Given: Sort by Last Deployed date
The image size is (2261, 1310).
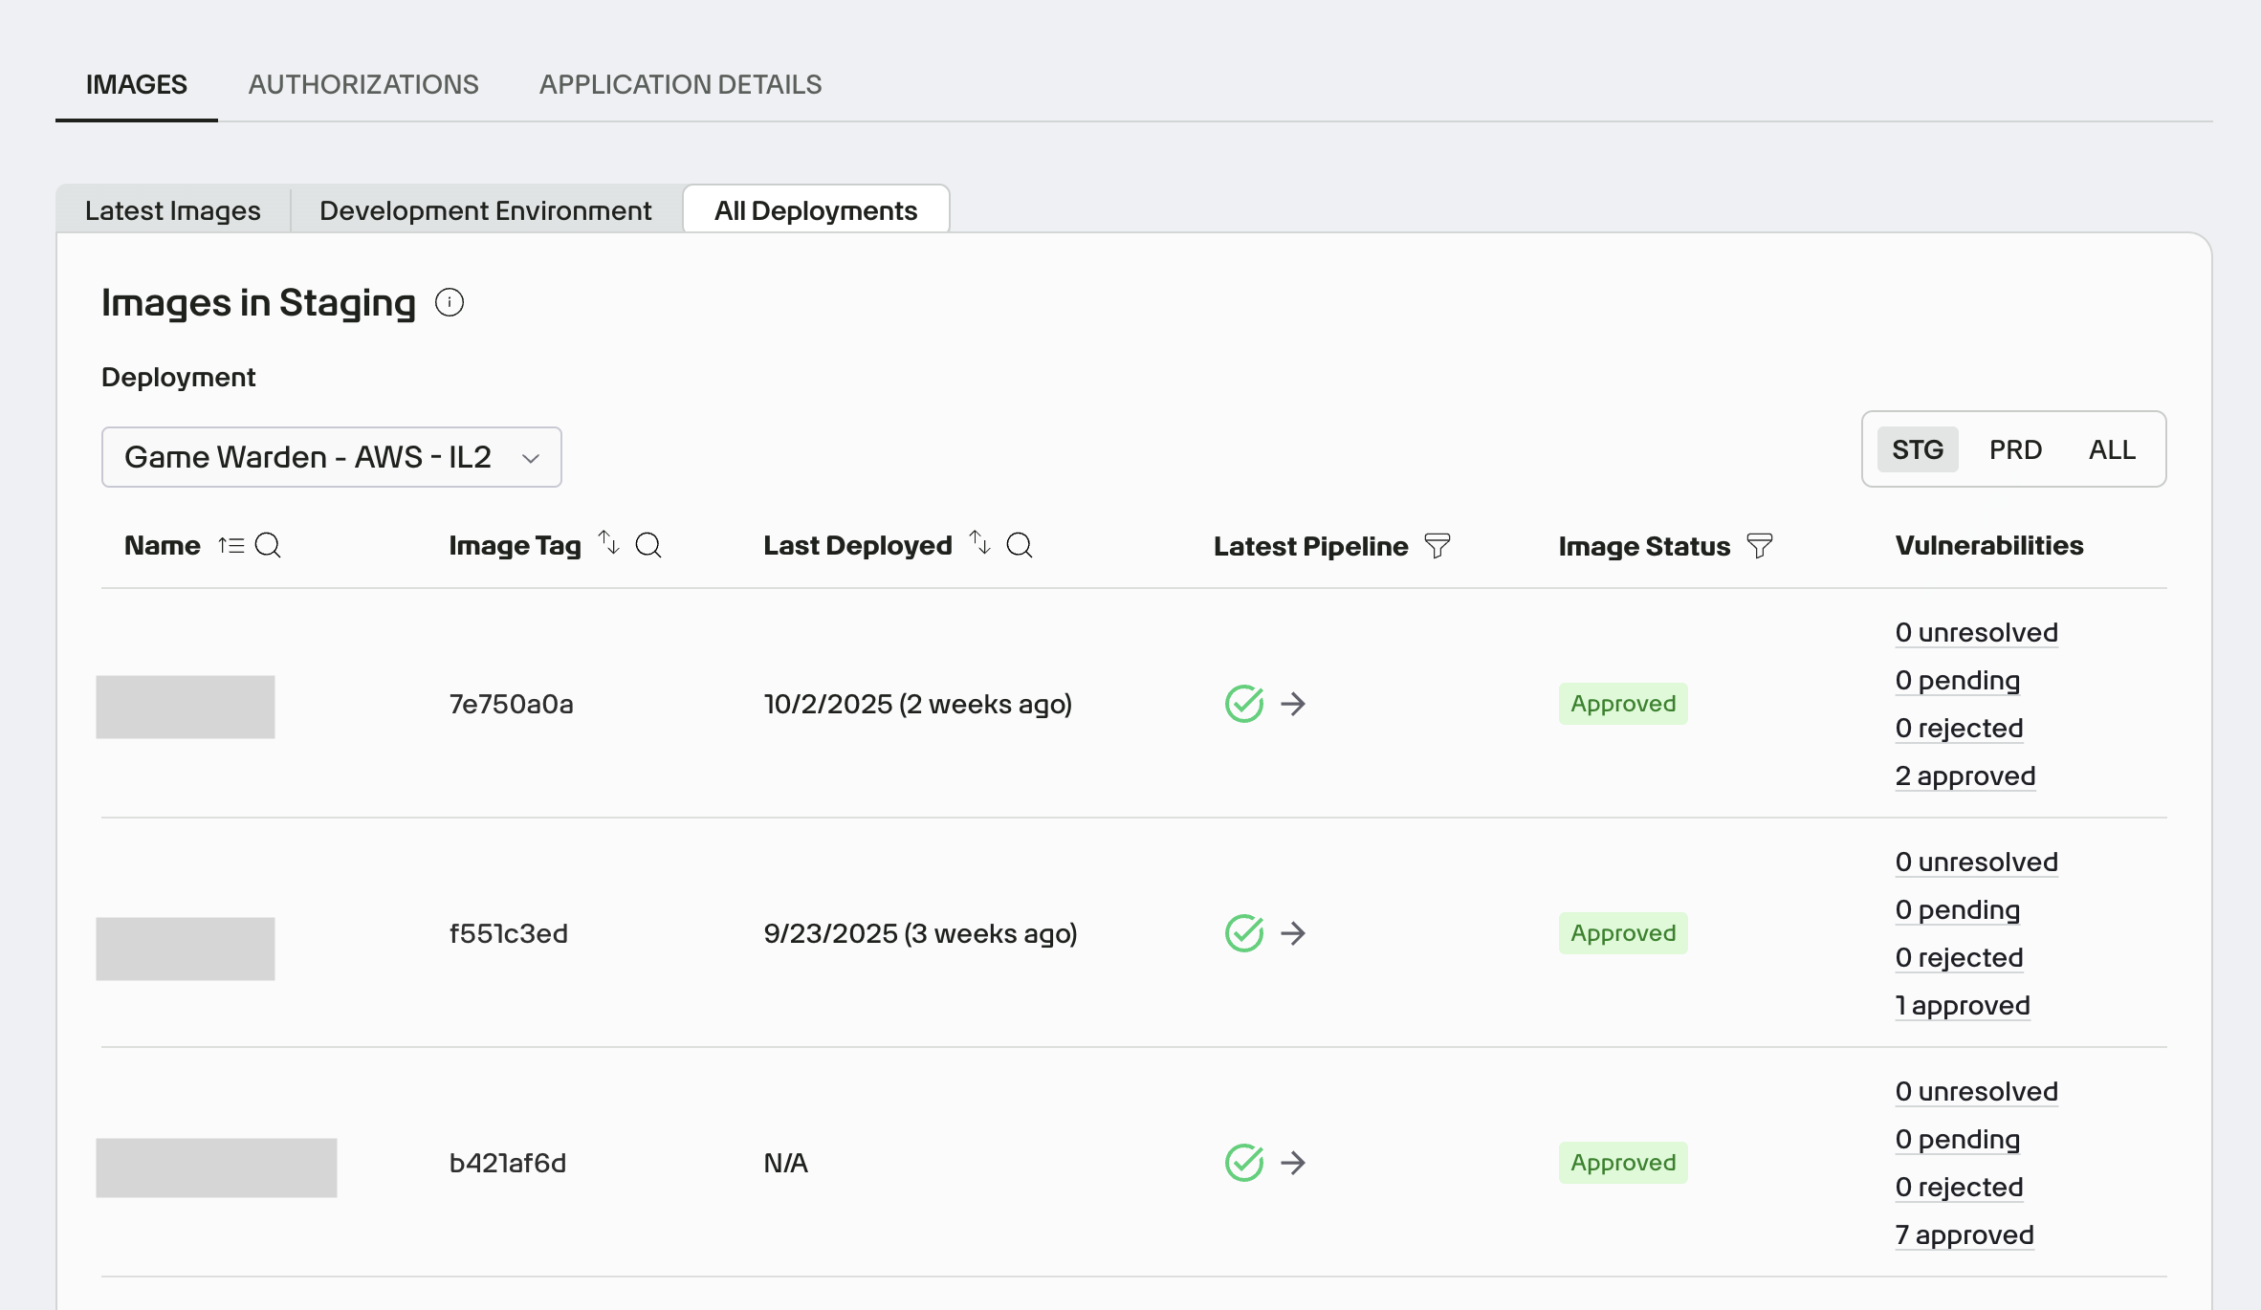Looking at the screenshot, I should pos(980,543).
